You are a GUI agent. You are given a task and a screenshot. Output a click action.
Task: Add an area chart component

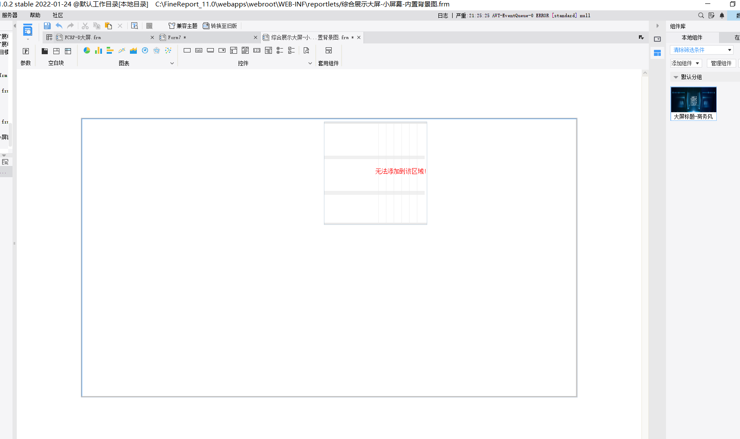pyautogui.click(x=133, y=51)
